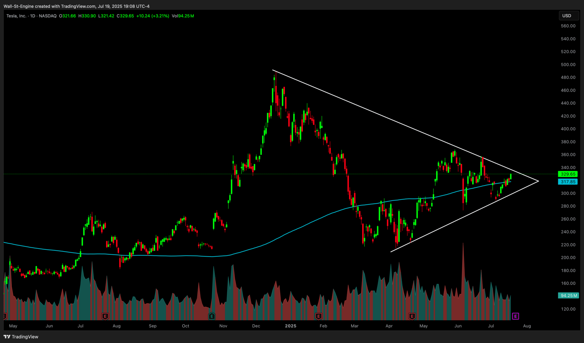This screenshot has width=584, height=343.
Task: Click the red earnings marker near August
Action: [105, 316]
